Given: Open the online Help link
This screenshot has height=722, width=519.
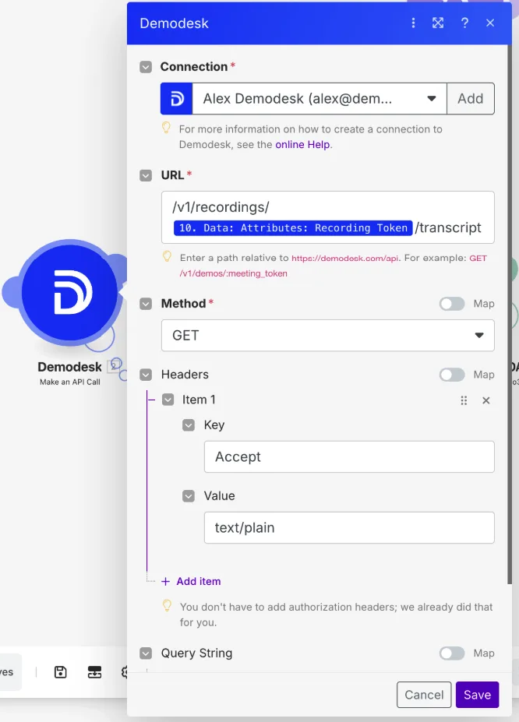Looking at the screenshot, I should pyautogui.click(x=302, y=145).
